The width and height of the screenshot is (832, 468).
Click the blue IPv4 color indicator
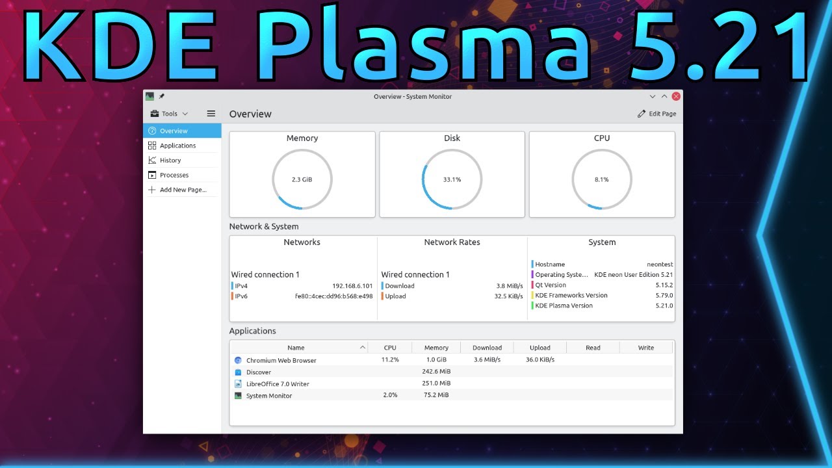(x=232, y=286)
